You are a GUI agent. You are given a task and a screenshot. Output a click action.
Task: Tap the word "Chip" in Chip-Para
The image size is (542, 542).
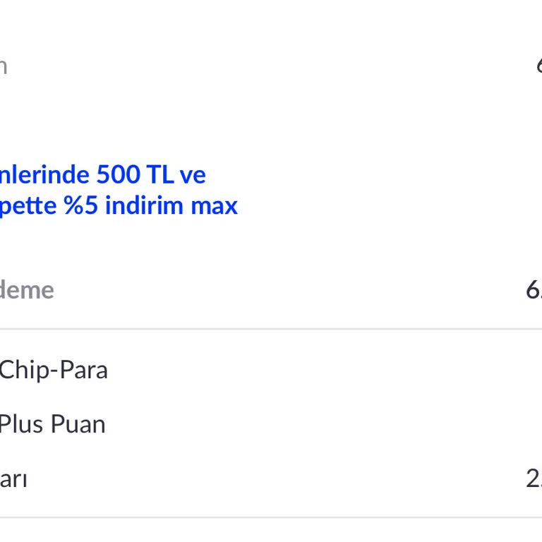tap(22, 370)
